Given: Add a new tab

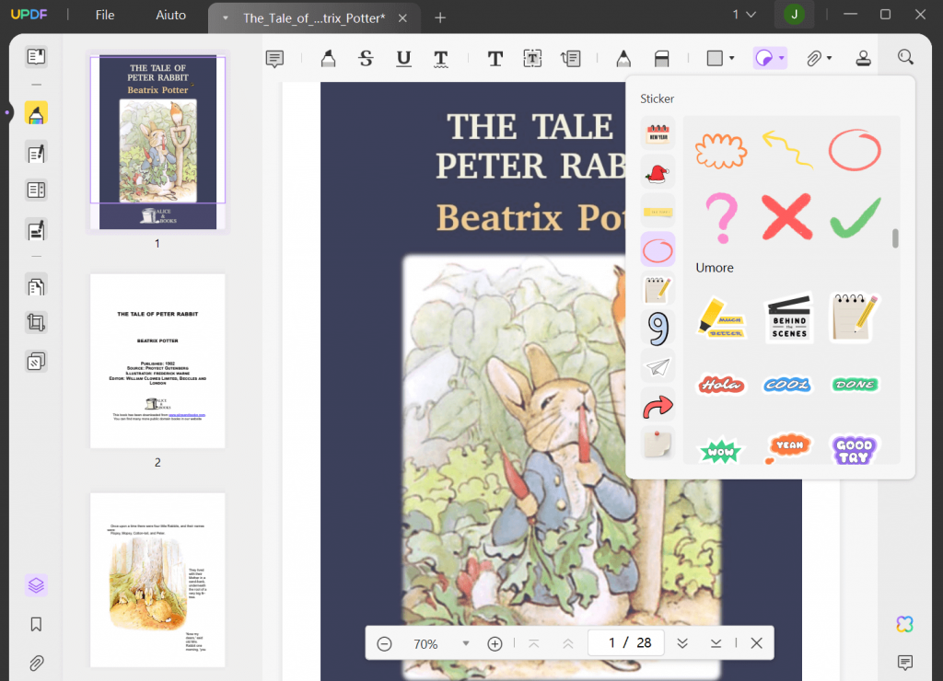Looking at the screenshot, I should click(x=440, y=18).
